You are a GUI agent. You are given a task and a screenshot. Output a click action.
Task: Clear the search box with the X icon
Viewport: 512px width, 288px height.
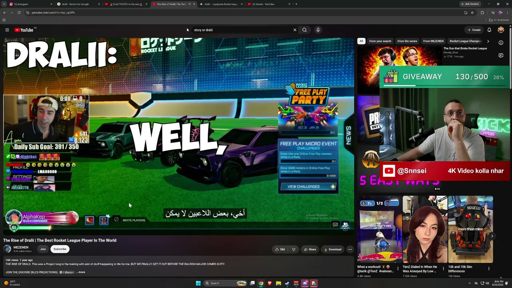(x=295, y=30)
